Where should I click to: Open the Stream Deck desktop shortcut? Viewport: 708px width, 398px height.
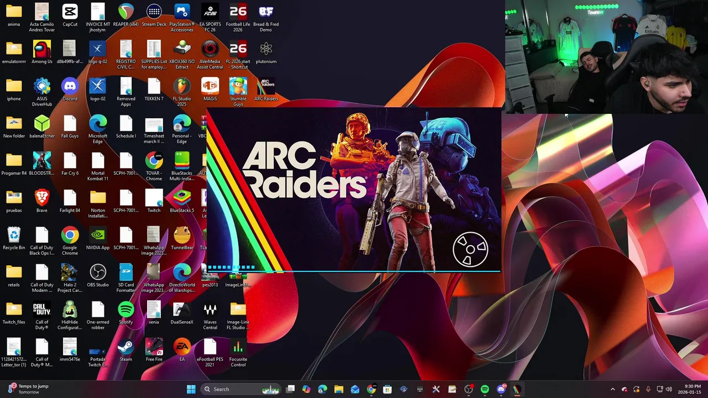point(154,15)
